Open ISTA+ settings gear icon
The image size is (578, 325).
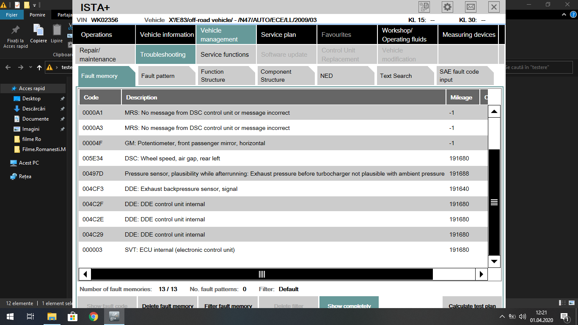447,7
